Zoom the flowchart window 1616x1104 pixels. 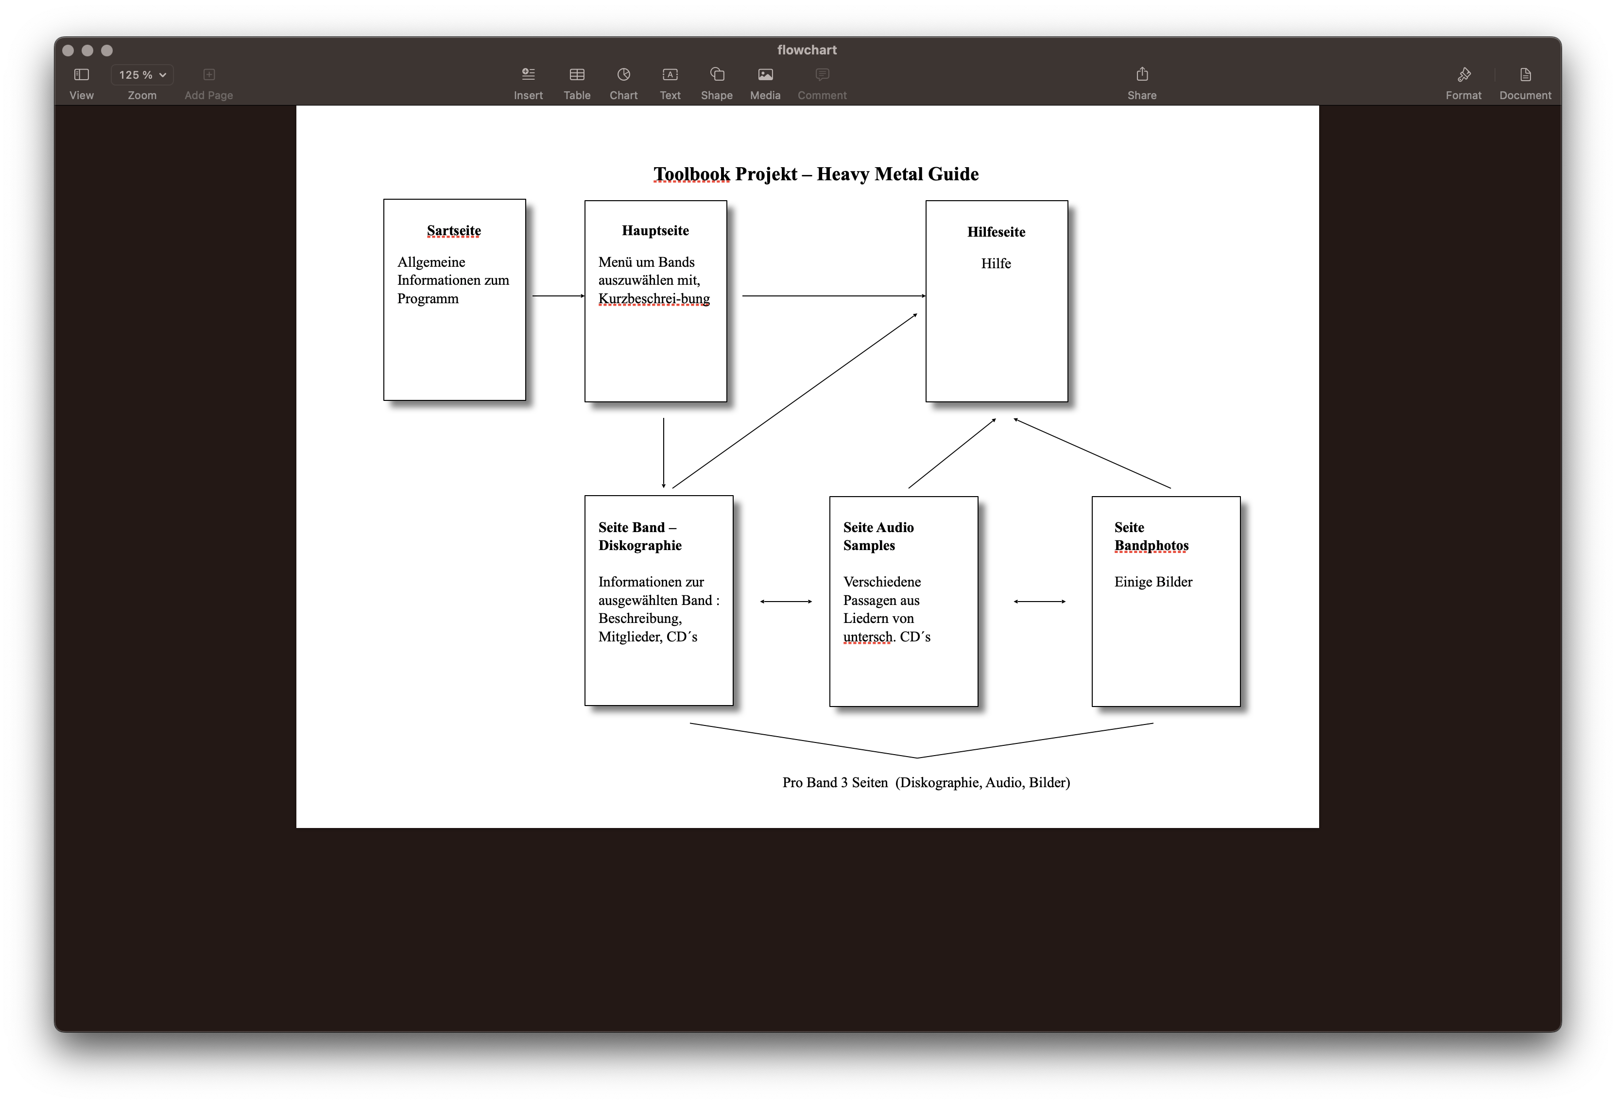coord(107,50)
